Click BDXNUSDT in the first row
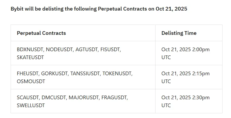This screenshot has width=231, height=118. 30,49
